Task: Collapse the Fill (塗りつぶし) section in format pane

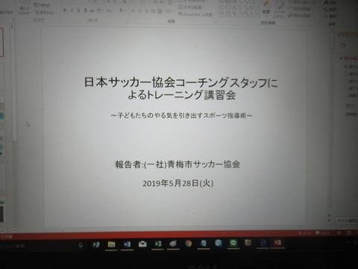Action: pyautogui.click(x=349, y=58)
